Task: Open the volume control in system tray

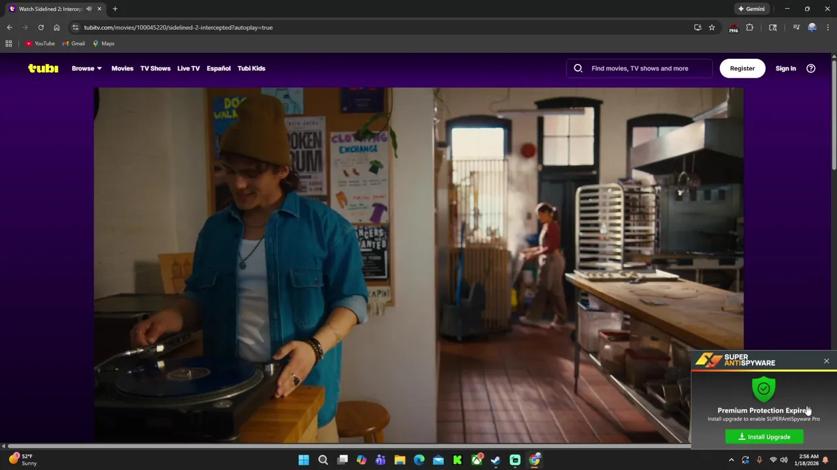Action: (783, 460)
